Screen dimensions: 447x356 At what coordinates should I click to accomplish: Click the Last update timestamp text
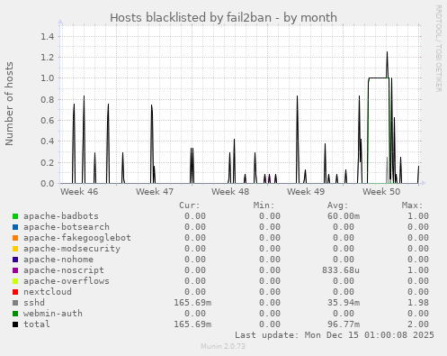coord(335,335)
